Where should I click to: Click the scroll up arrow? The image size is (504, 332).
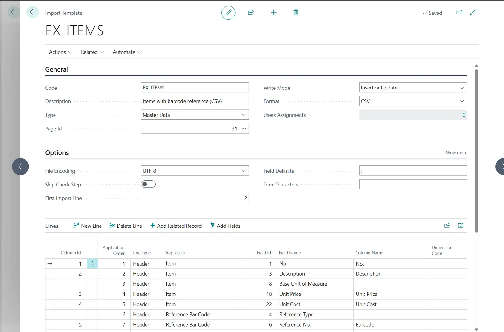click(x=476, y=66)
